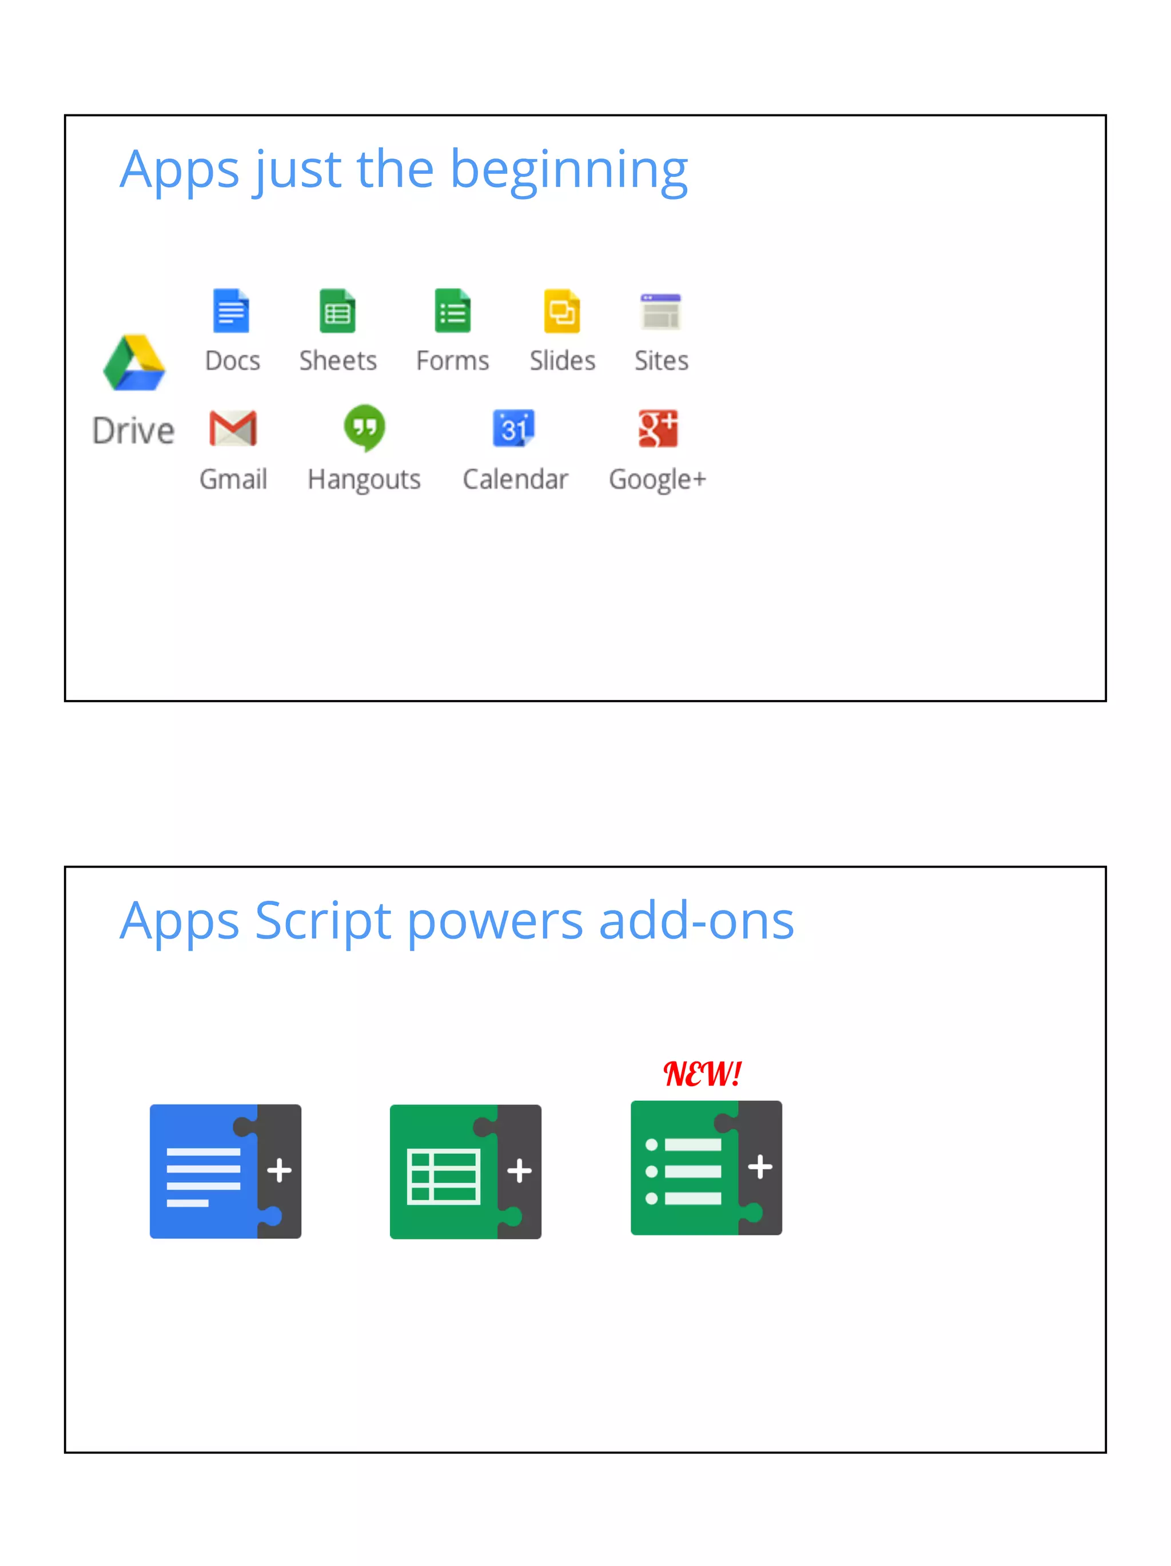Click the "Calendar" label
This screenshot has width=1171, height=1566.
coord(515,479)
